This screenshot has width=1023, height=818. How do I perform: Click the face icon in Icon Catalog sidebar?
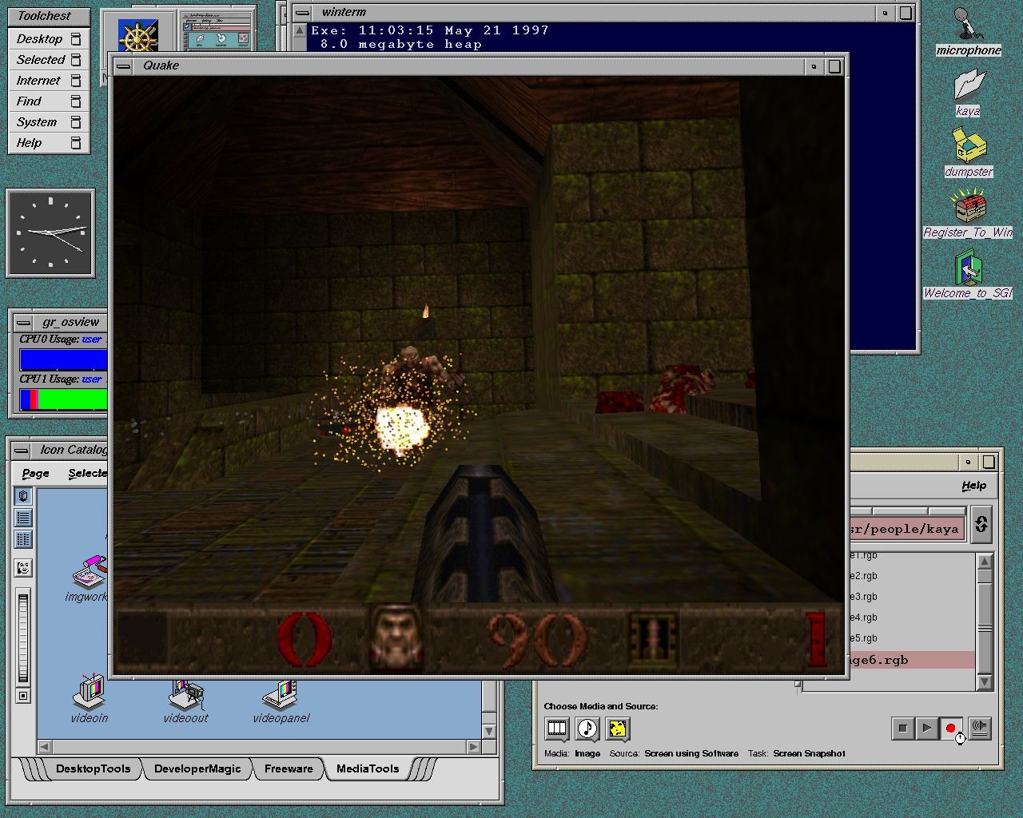click(x=23, y=568)
